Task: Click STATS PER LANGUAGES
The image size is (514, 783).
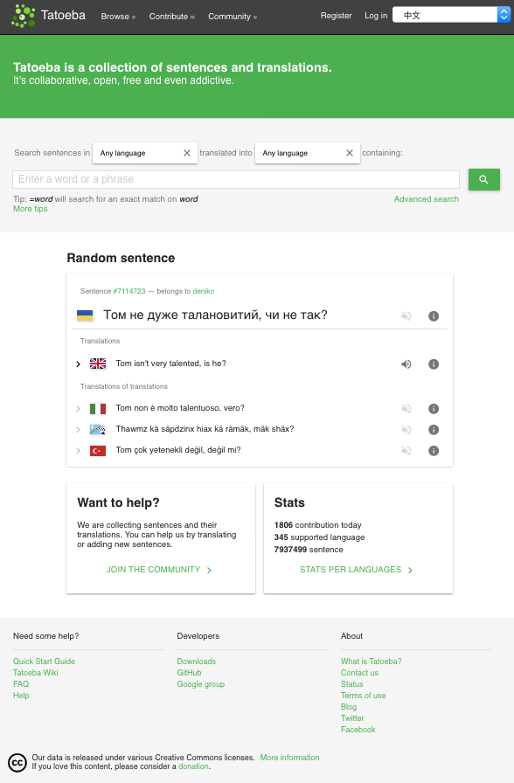Action: (x=356, y=570)
